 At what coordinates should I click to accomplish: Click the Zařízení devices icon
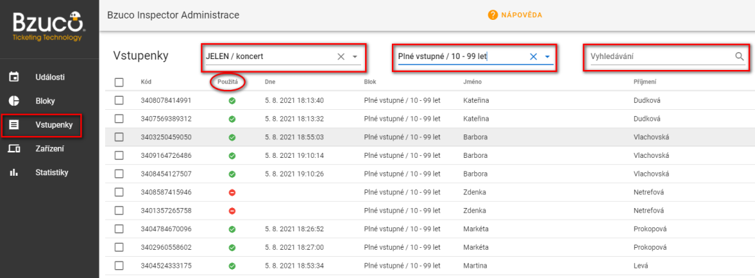14,148
